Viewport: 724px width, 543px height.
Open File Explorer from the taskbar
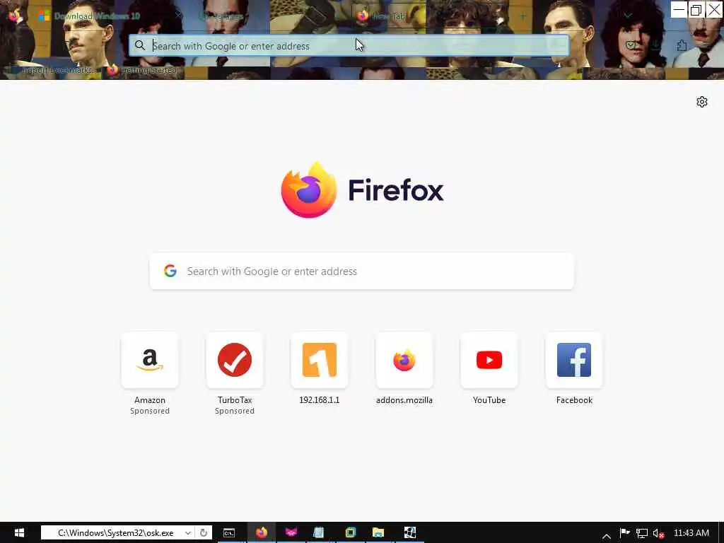pyautogui.click(x=378, y=533)
